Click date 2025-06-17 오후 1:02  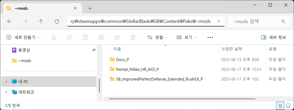tap(240, 79)
